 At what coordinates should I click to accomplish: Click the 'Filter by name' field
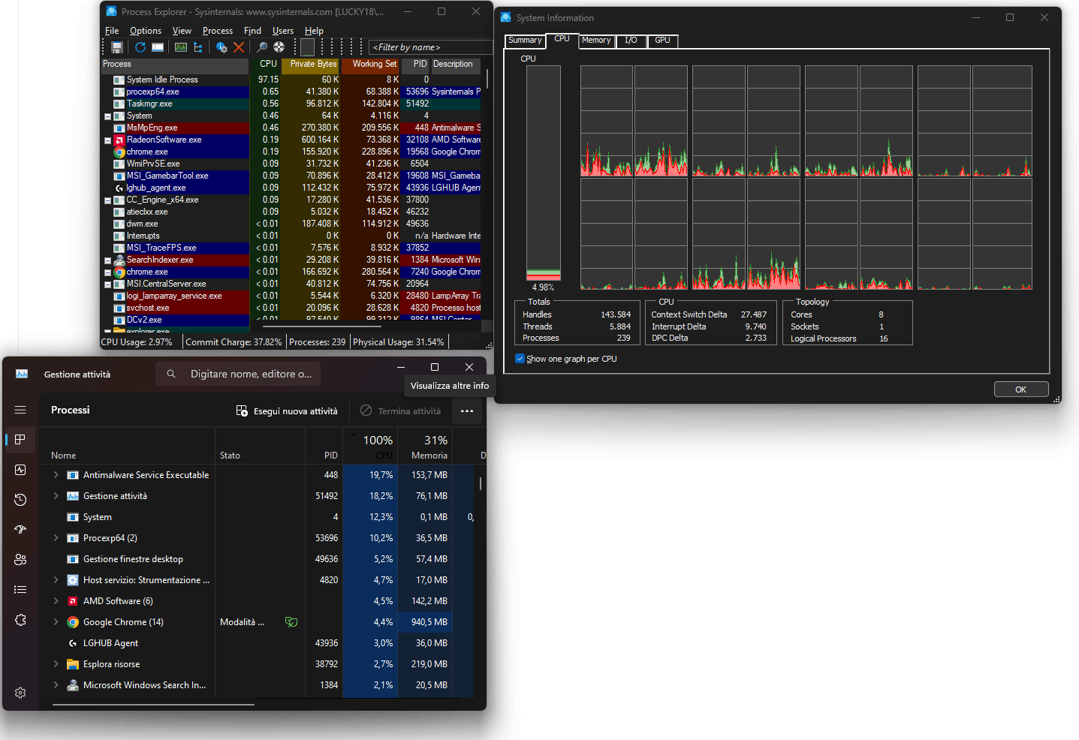430,47
